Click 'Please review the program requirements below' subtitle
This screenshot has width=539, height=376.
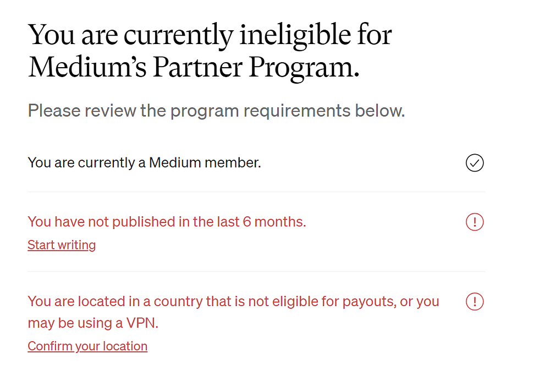click(216, 111)
